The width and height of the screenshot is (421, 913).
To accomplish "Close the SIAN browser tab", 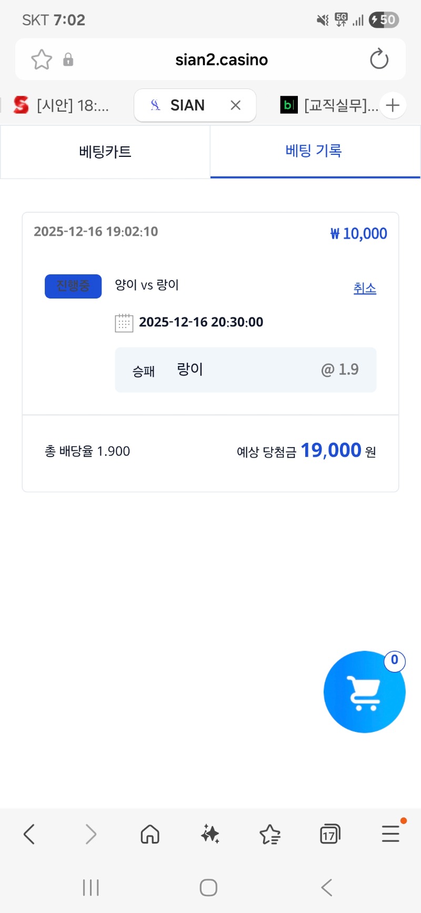I will [x=236, y=105].
